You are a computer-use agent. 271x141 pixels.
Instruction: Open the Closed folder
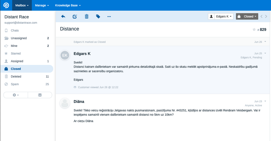pos(27,69)
